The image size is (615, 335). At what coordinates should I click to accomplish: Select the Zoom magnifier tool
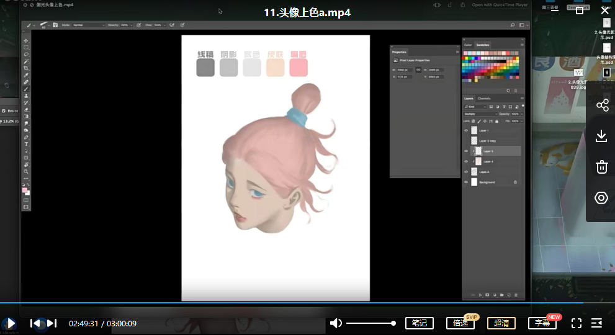pyautogui.click(x=26, y=171)
